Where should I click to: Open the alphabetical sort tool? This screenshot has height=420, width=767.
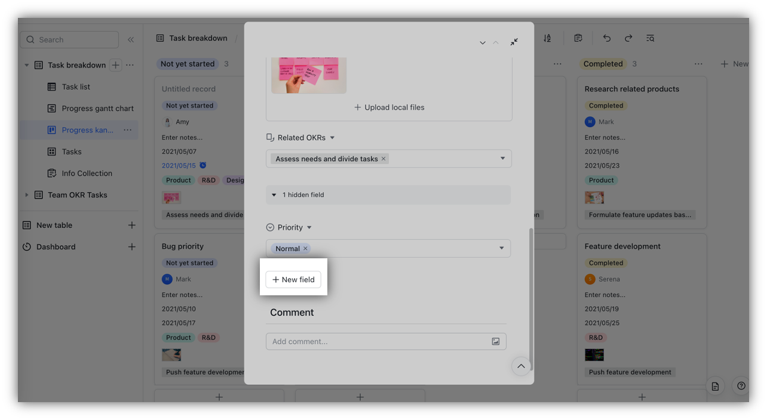[x=547, y=38]
